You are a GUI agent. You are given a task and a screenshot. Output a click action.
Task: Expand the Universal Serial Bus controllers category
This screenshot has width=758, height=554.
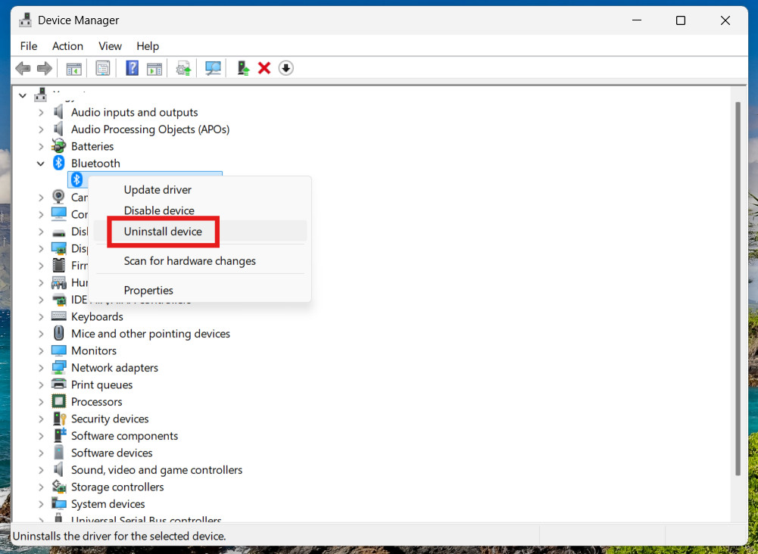(x=42, y=520)
